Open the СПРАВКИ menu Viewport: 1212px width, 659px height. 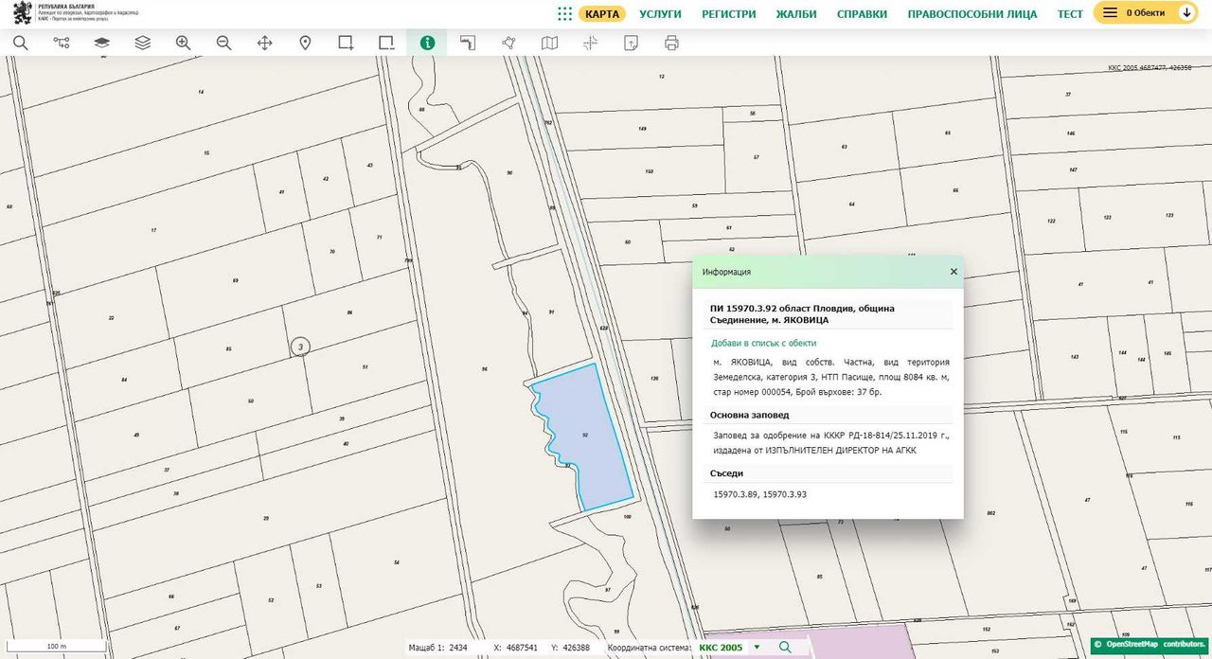[x=862, y=13]
